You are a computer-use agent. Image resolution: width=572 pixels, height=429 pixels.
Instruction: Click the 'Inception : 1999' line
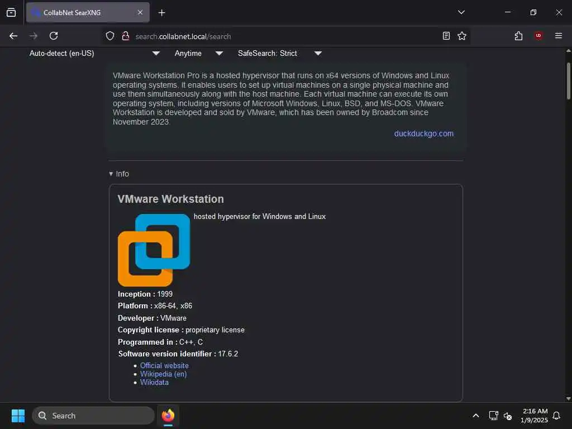(145, 294)
